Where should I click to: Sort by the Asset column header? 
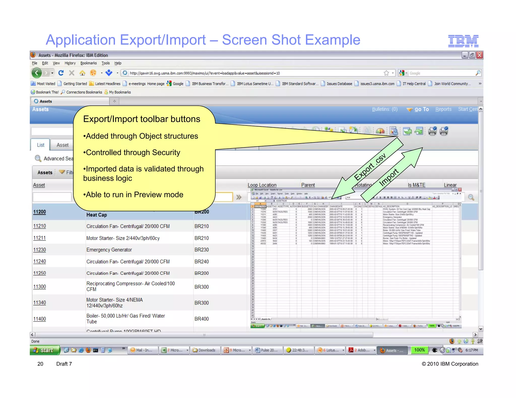[39, 185]
